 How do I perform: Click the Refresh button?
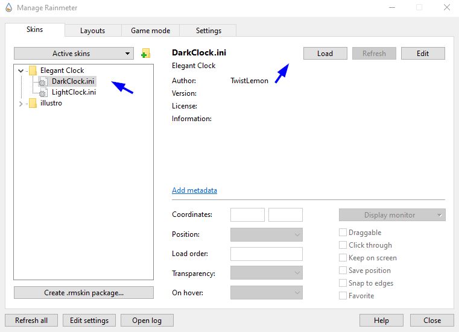374,54
